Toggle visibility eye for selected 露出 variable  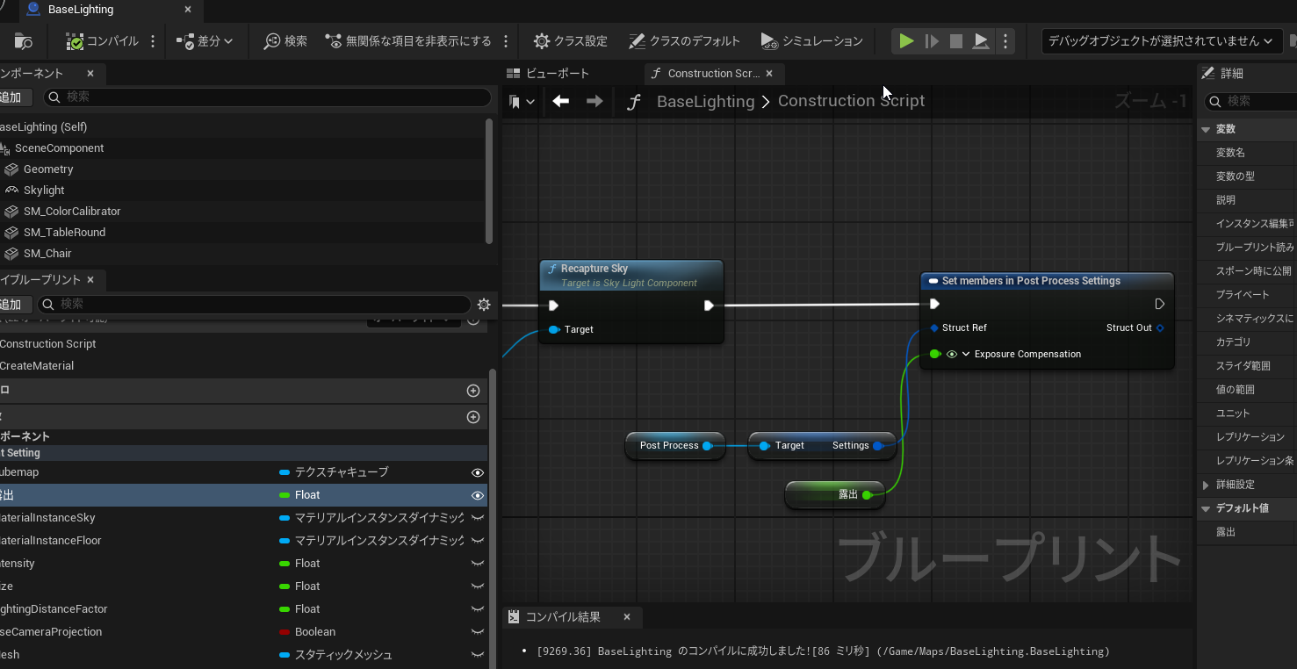point(478,495)
